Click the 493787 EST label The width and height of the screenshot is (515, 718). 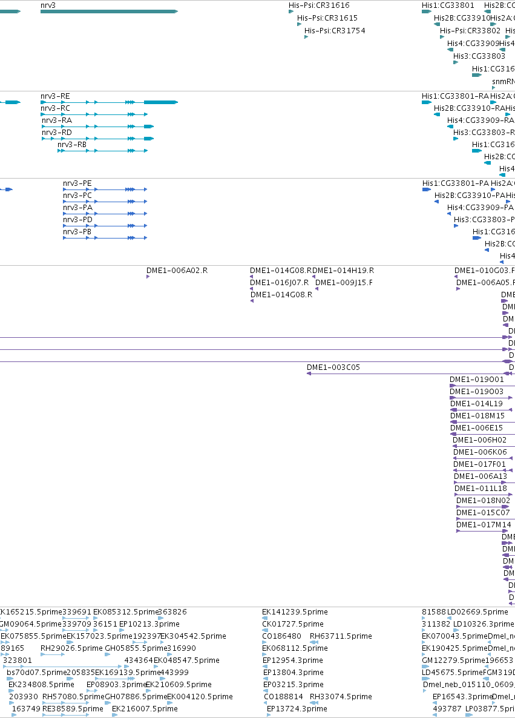(447, 710)
